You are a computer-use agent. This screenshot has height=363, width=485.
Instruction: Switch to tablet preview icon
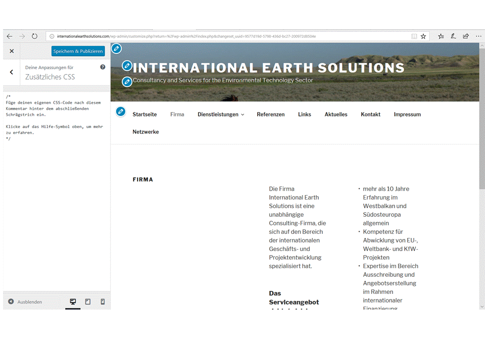[88, 301]
